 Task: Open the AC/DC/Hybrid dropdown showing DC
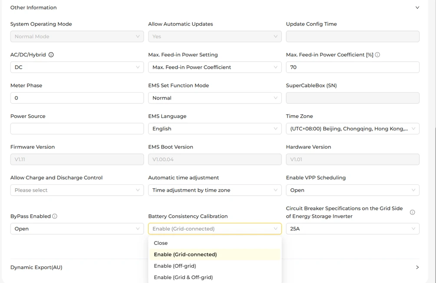tap(77, 67)
